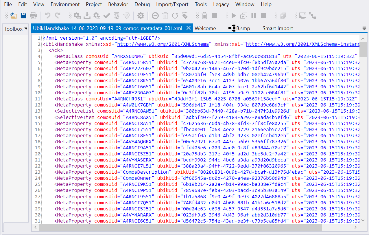Close the UbikHandshake XML tab
The height and width of the screenshot is (235, 369).
(x=188, y=28)
